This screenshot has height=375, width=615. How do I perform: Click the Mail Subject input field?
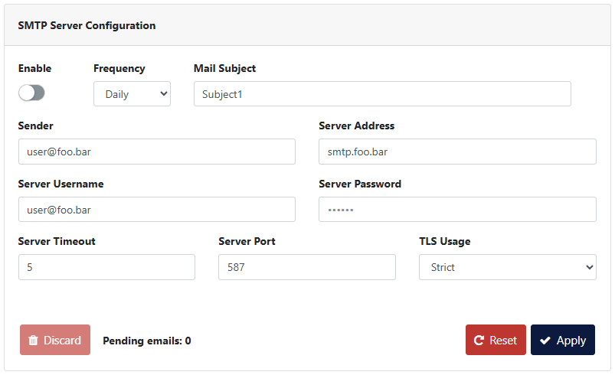tap(382, 94)
